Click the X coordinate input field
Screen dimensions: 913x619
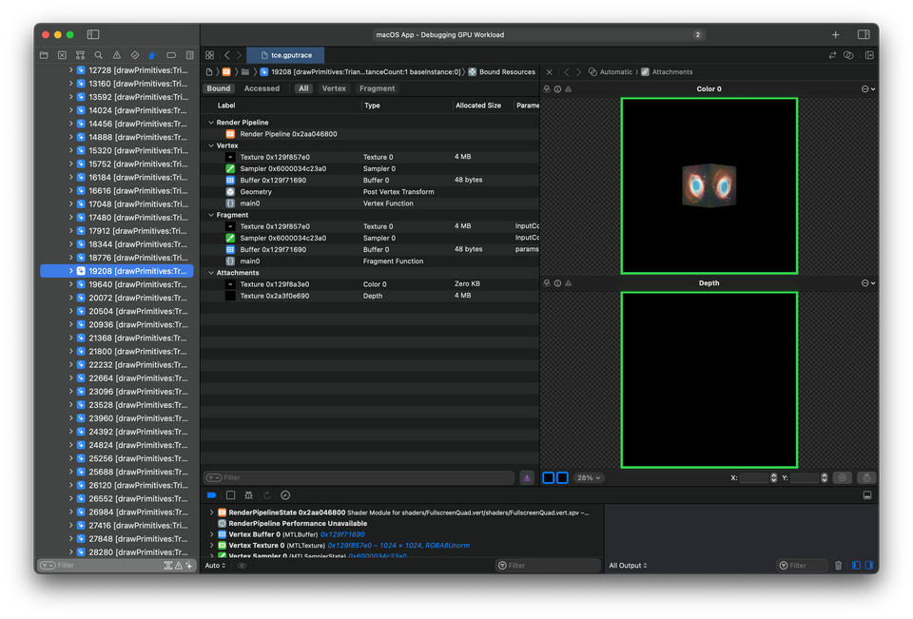tap(754, 477)
